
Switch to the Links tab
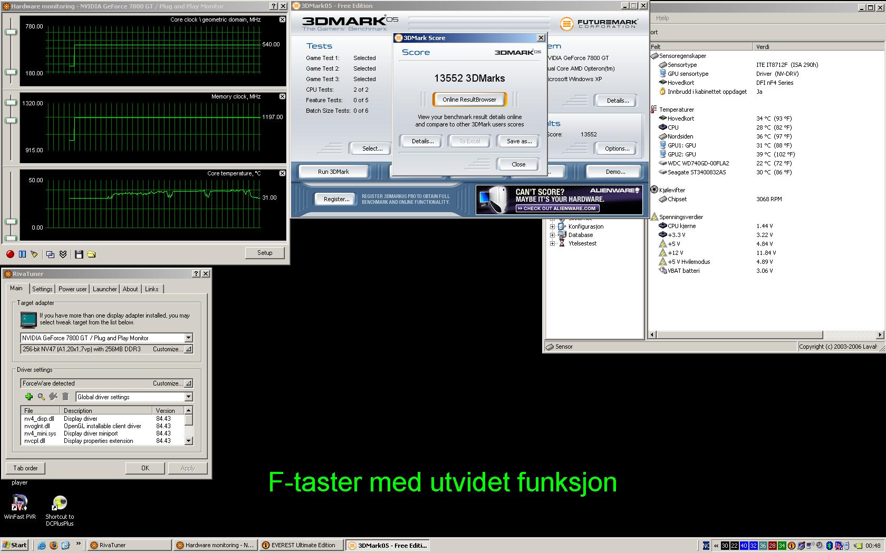pyautogui.click(x=152, y=289)
